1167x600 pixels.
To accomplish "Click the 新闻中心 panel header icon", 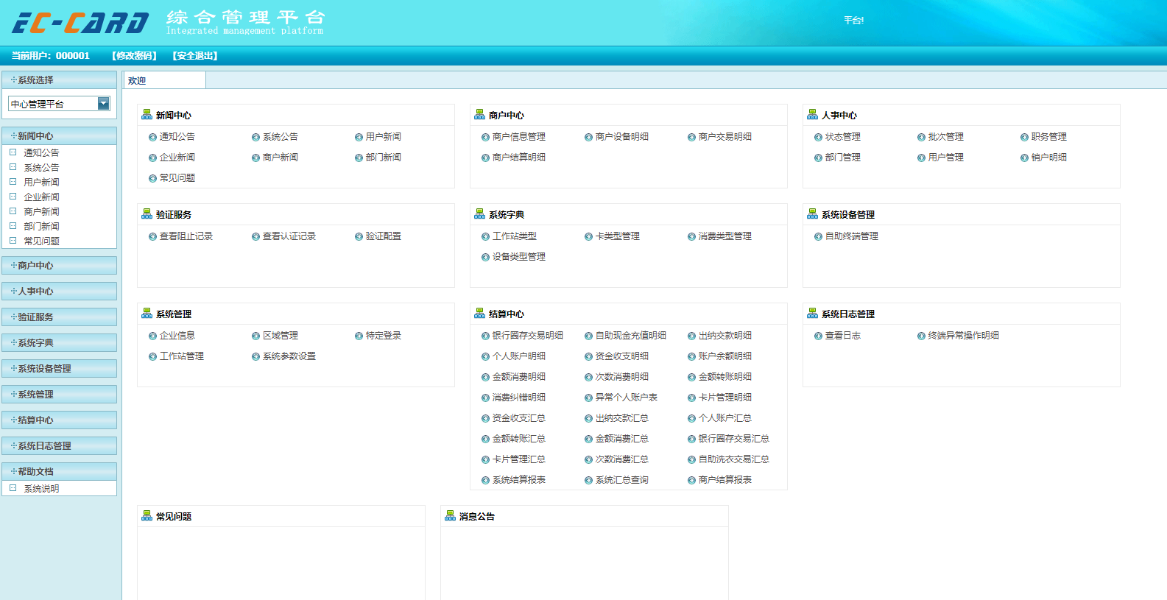I will click(x=147, y=115).
